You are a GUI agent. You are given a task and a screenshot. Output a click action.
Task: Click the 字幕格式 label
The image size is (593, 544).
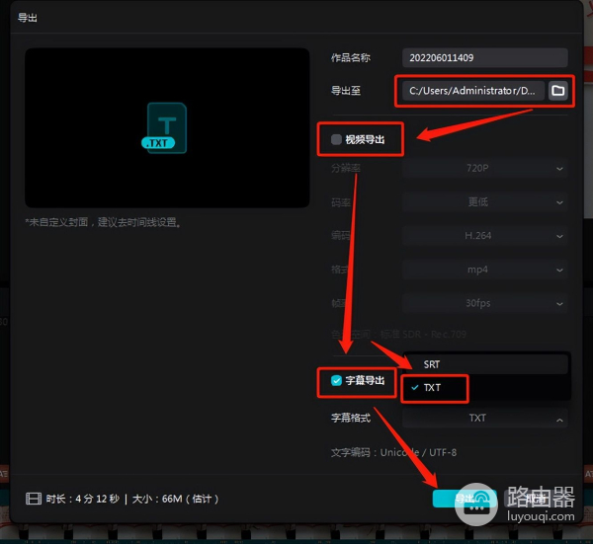351,418
